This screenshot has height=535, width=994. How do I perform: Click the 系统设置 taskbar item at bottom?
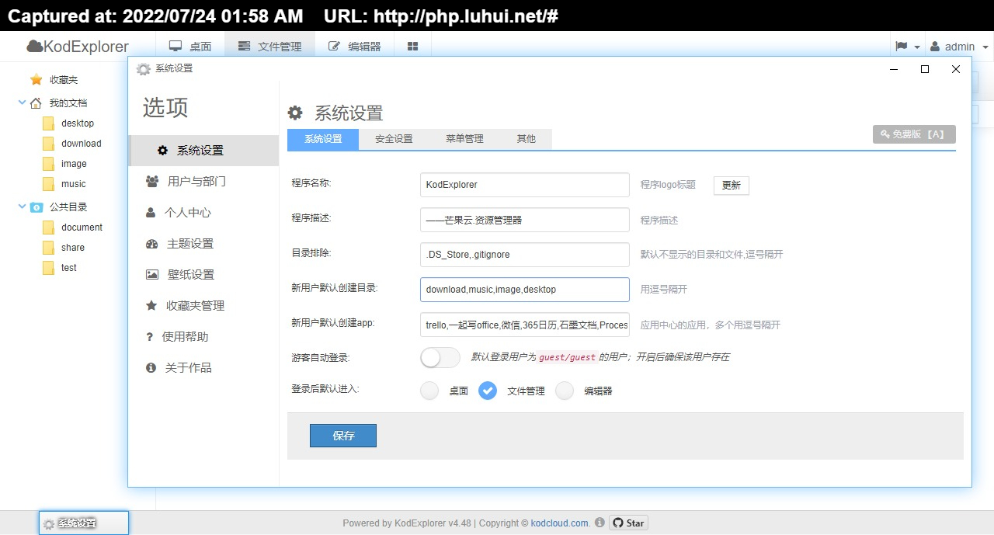[84, 523]
